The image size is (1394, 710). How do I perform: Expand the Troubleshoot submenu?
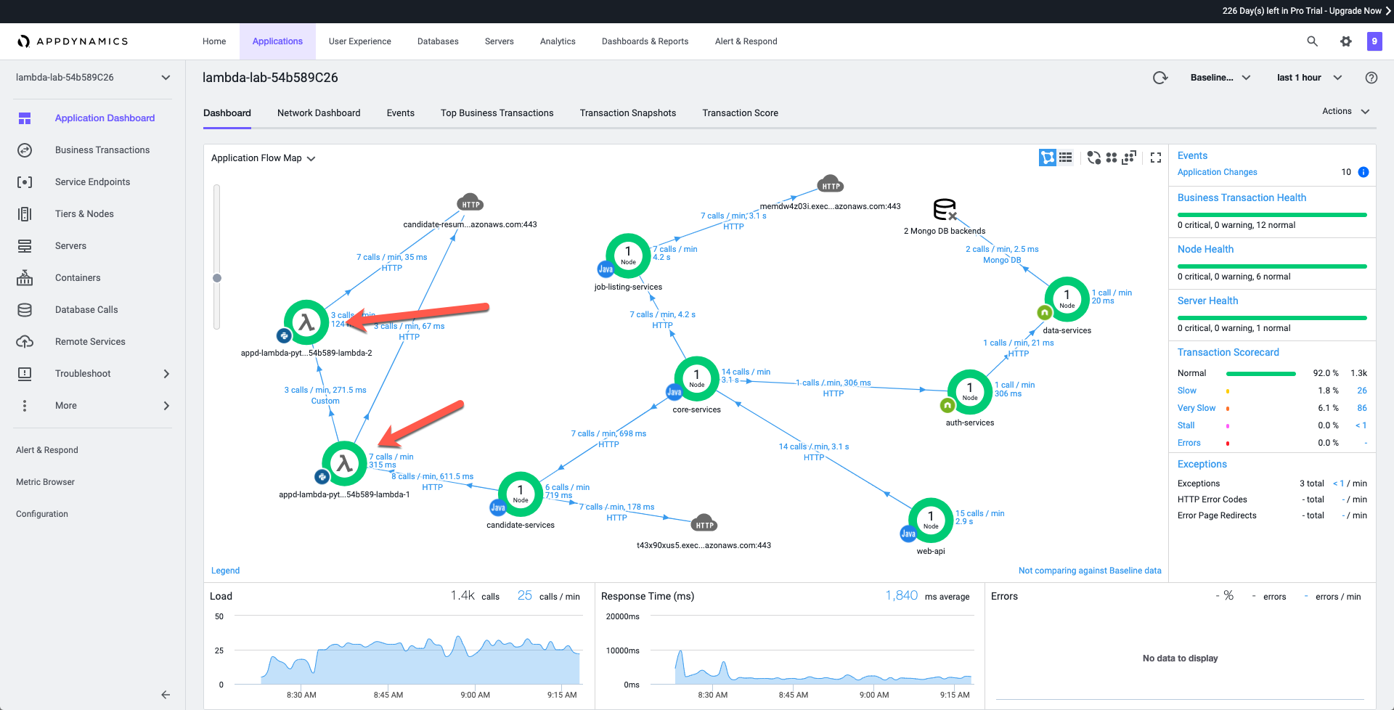tap(166, 374)
